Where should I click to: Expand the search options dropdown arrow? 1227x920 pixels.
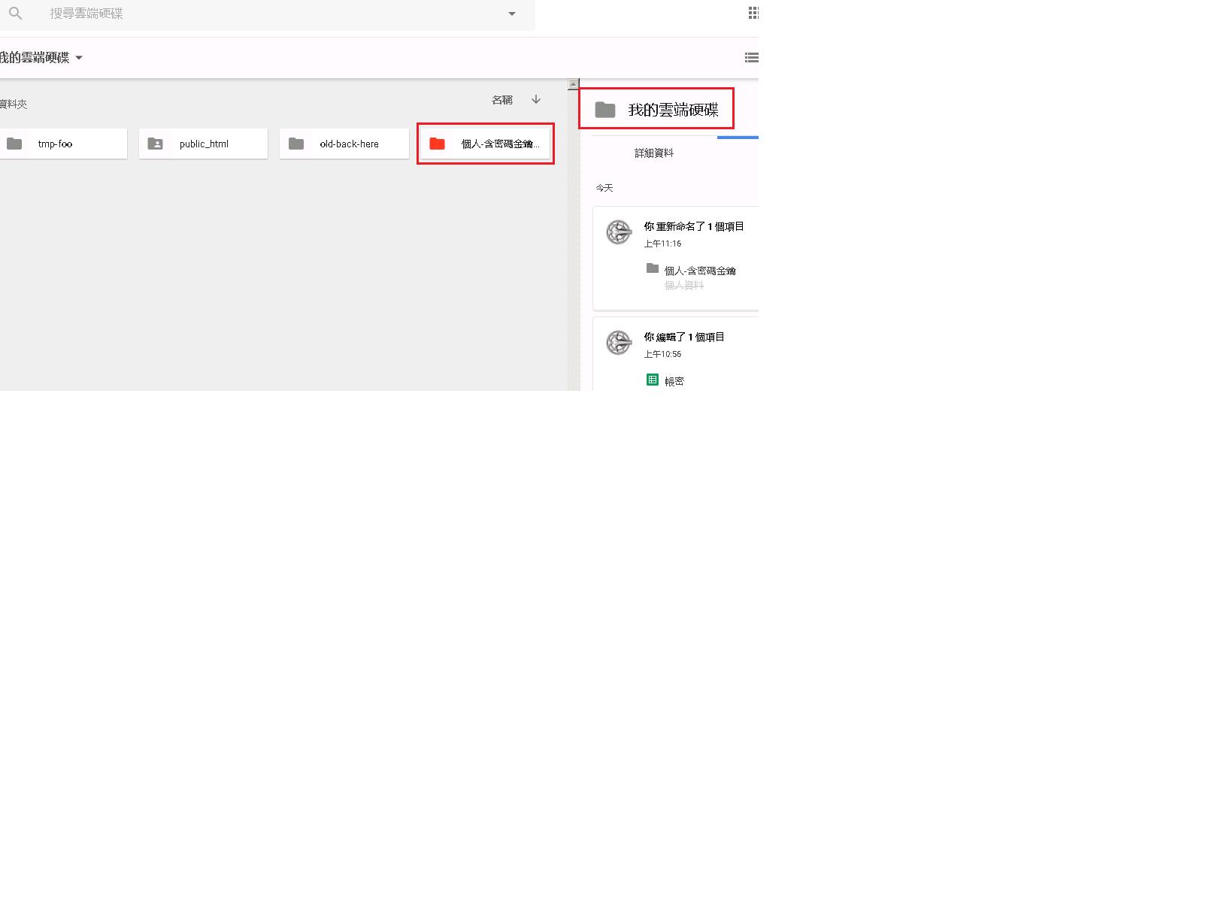click(x=512, y=14)
